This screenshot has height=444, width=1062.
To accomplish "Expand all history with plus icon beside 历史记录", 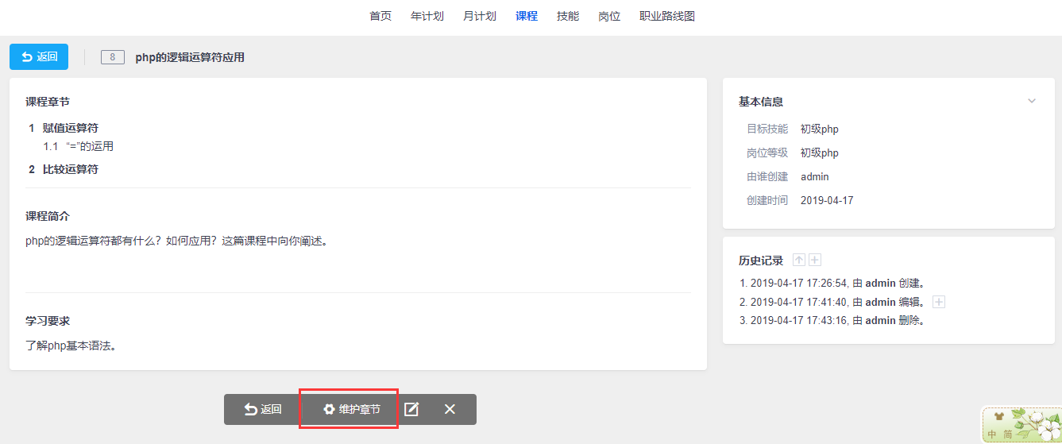I will (x=815, y=261).
